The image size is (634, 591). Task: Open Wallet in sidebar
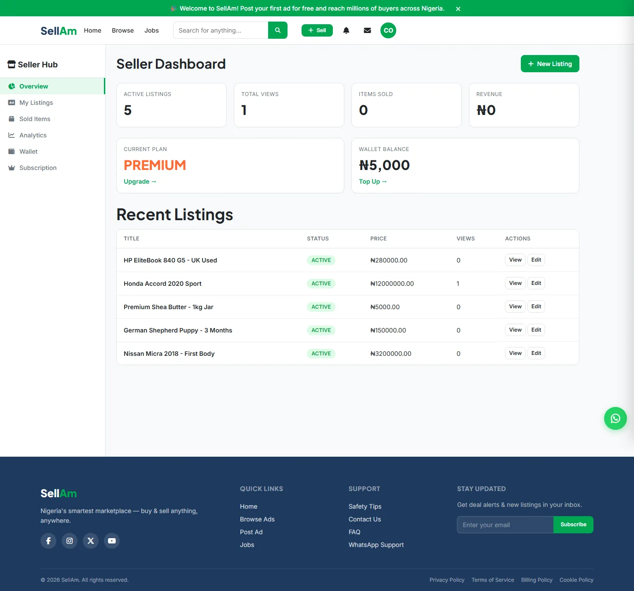(52, 151)
